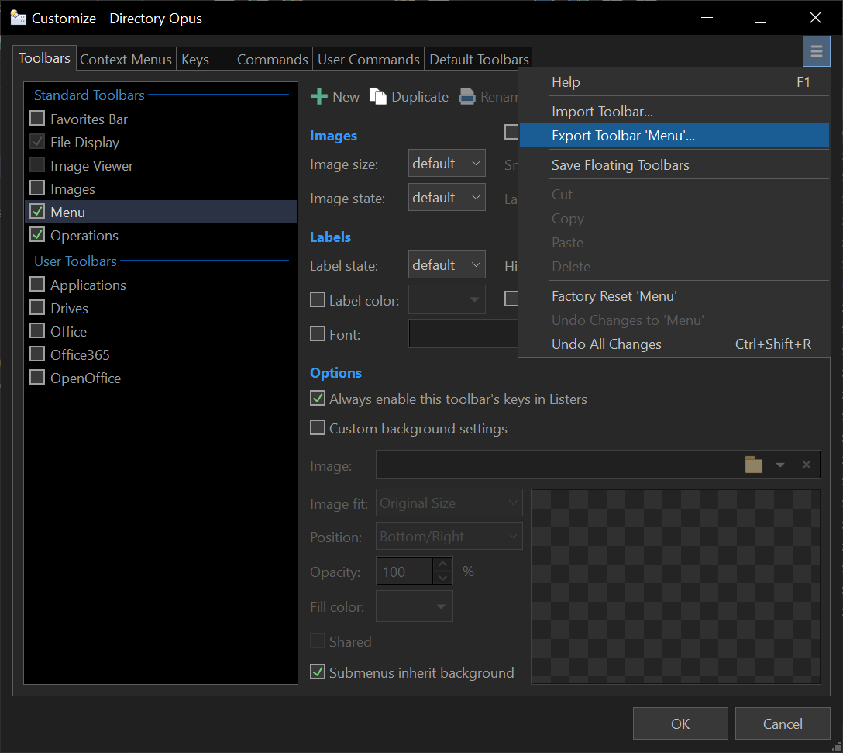
Task: Browse for background image folder icon
Action: pyautogui.click(x=753, y=465)
